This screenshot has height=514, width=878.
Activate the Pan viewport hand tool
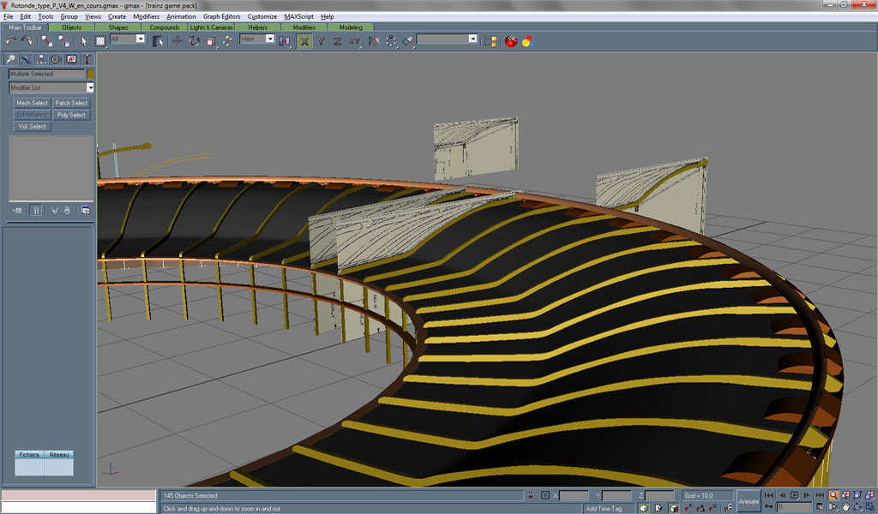pyautogui.click(x=845, y=508)
